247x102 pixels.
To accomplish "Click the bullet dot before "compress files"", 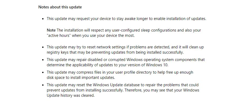I will coord(43,73).
